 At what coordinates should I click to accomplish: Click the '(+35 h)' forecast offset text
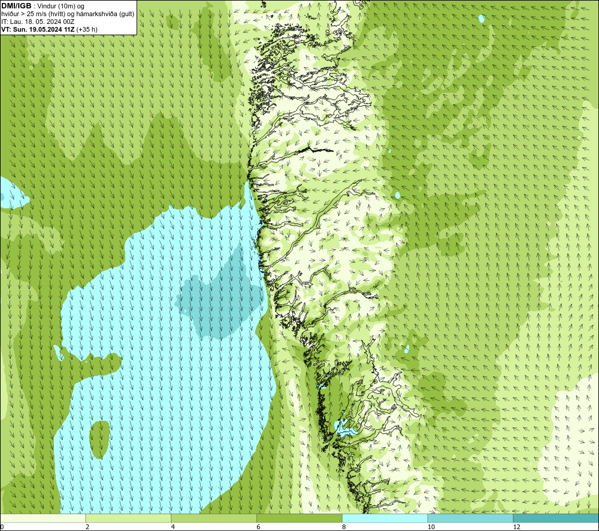[87, 29]
